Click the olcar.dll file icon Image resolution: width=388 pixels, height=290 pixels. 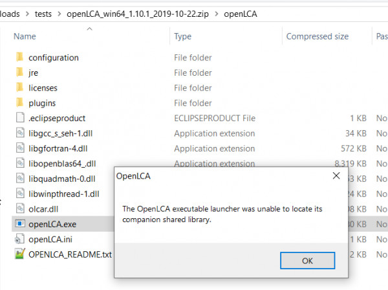coord(20,208)
